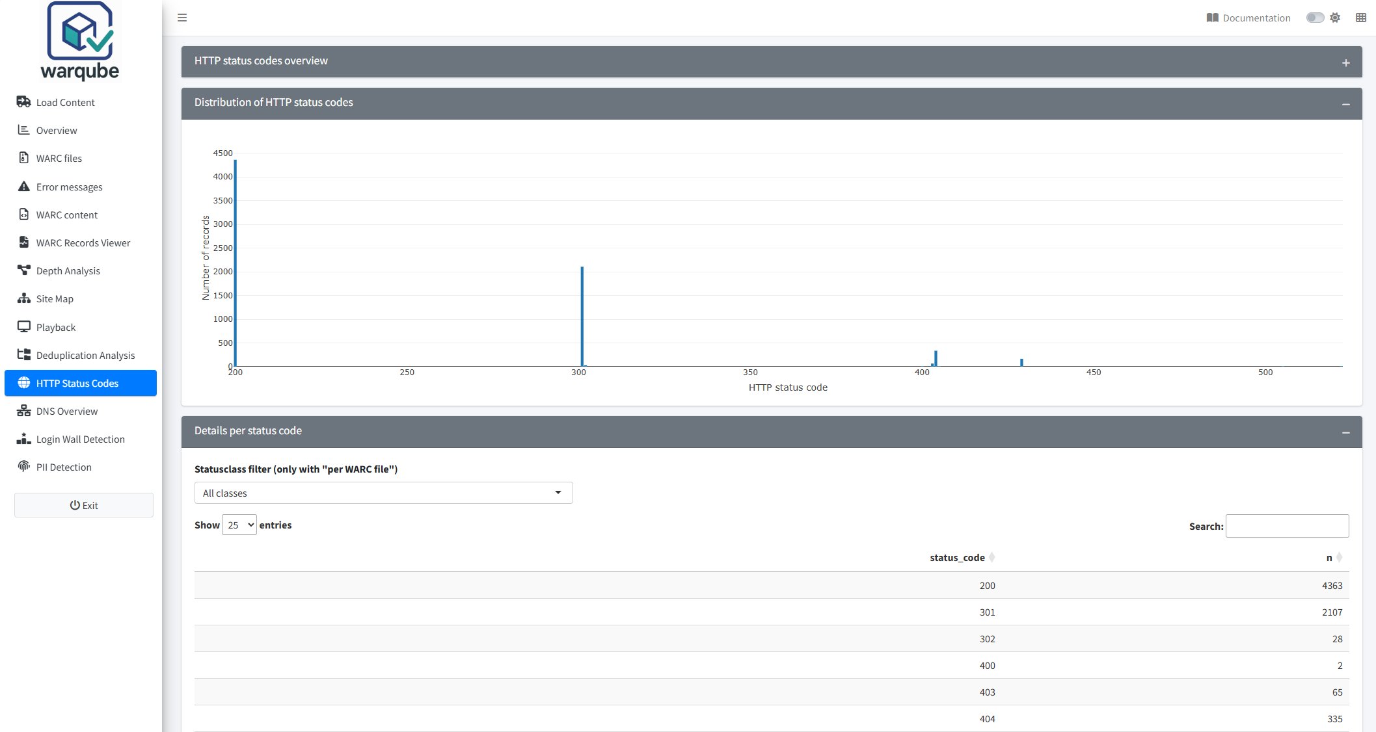Viewport: 1376px width, 732px height.
Task: Collapse the Distribution of HTTP status codes panel
Action: point(1345,105)
